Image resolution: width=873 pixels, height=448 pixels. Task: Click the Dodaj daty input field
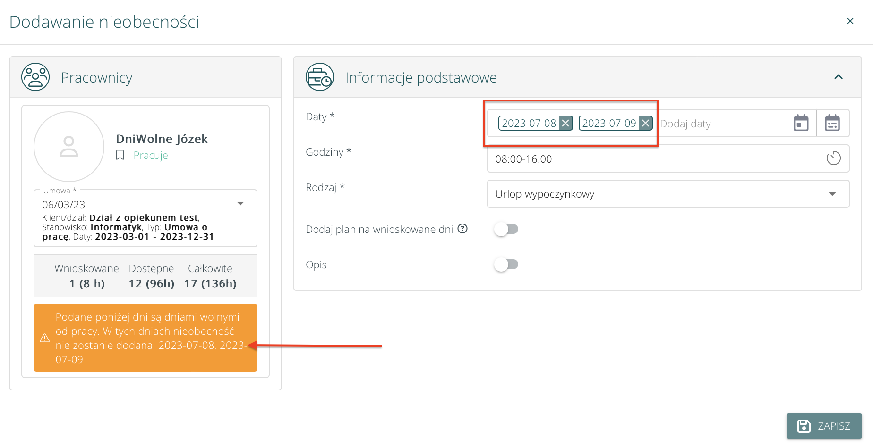723,124
